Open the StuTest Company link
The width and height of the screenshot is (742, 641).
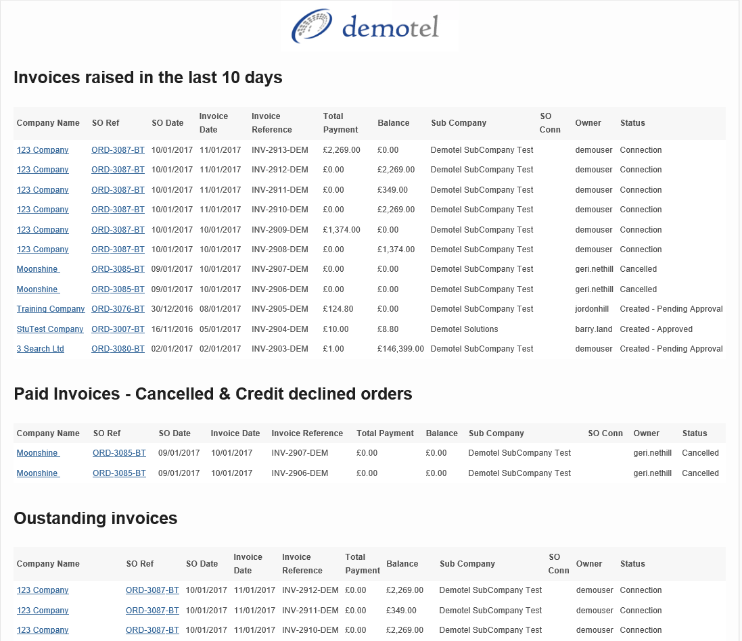point(50,329)
